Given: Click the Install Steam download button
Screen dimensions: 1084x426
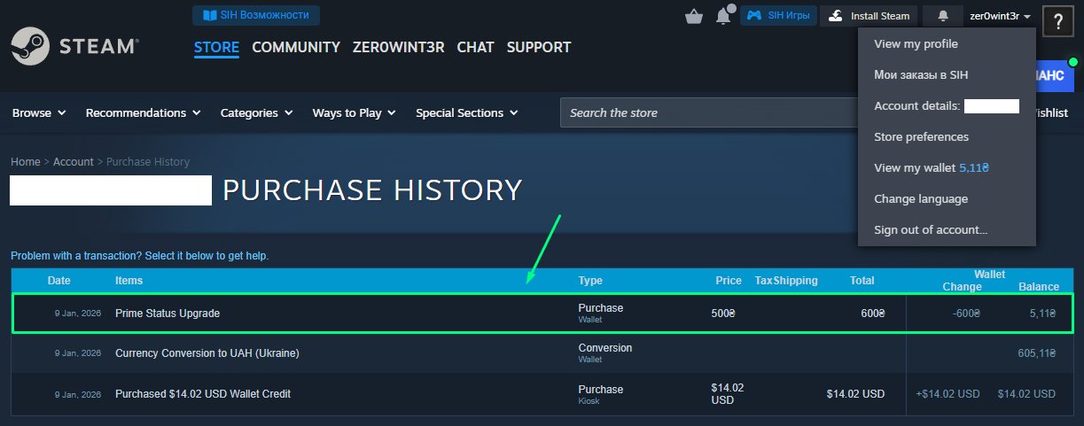Looking at the screenshot, I should tap(869, 16).
